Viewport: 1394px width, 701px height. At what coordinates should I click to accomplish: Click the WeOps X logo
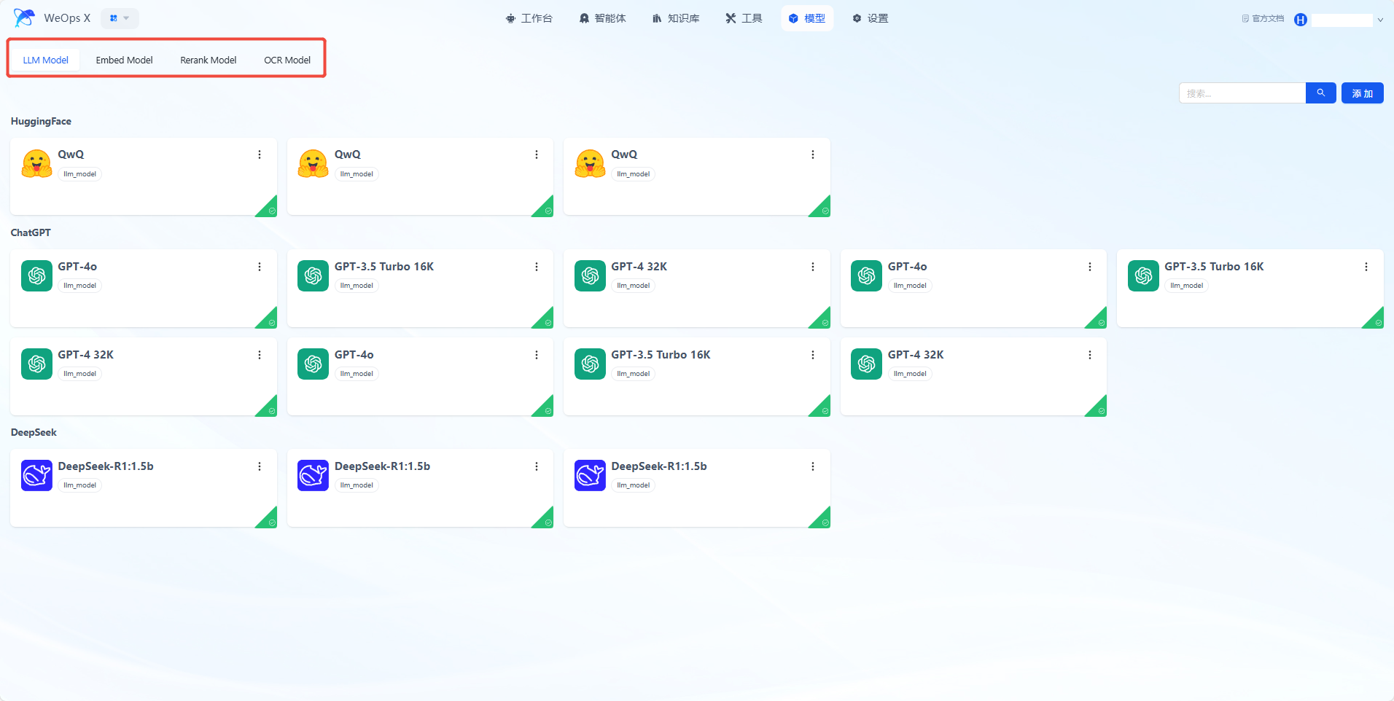coord(24,17)
